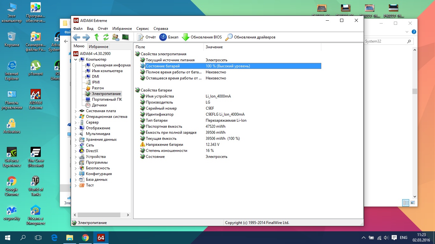Screen dimensions: 435x244
Task: Open Обновления драйверов in the toolbar
Action: [250, 37]
